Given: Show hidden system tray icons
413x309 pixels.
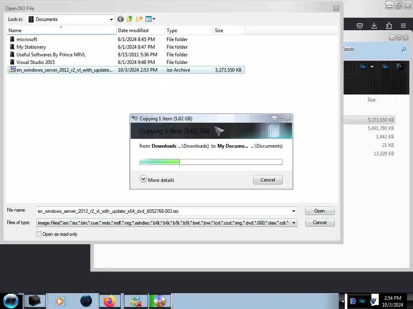Looking at the screenshot, I should pyautogui.click(x=343, y=301).
